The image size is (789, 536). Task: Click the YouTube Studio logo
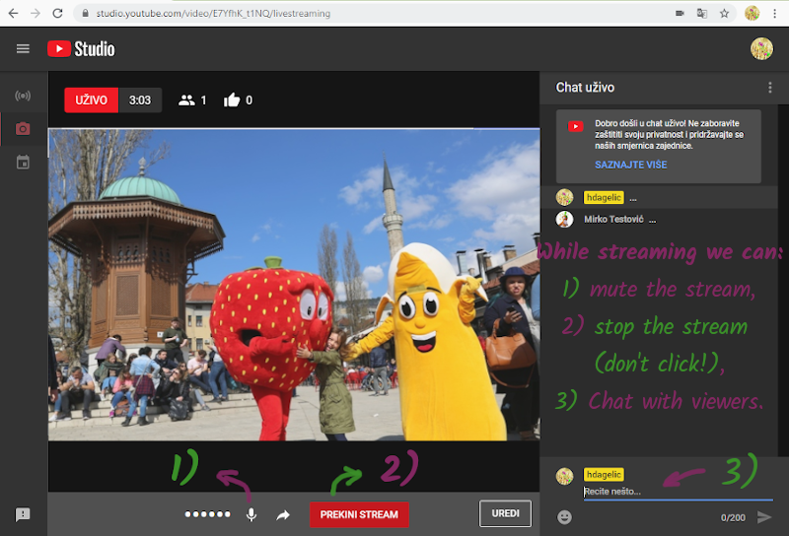pos(81,48)
